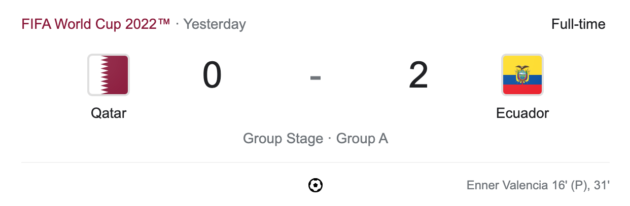
Task: Click the horizontal divider below Group Stage
Action: point(316,162)
